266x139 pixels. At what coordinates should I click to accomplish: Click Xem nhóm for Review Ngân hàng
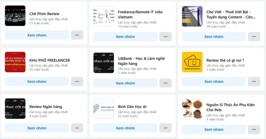tap(37, 128)
